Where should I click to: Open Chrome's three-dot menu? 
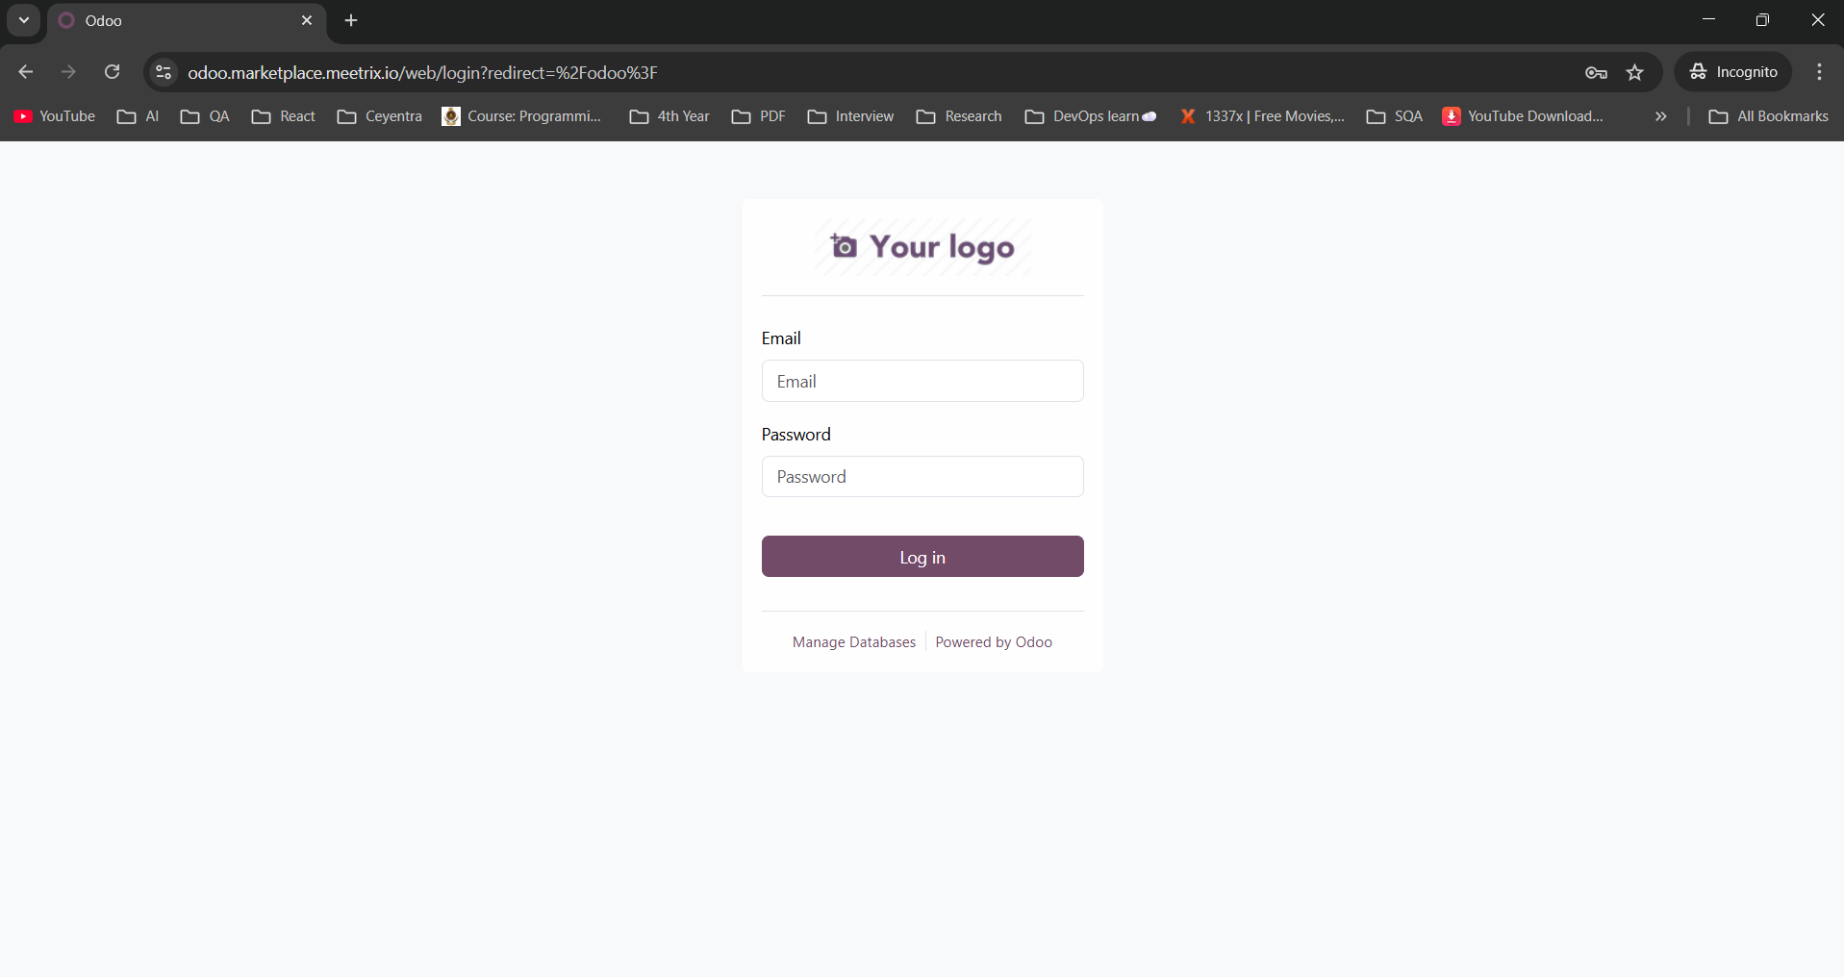[x=1819, y=72]
